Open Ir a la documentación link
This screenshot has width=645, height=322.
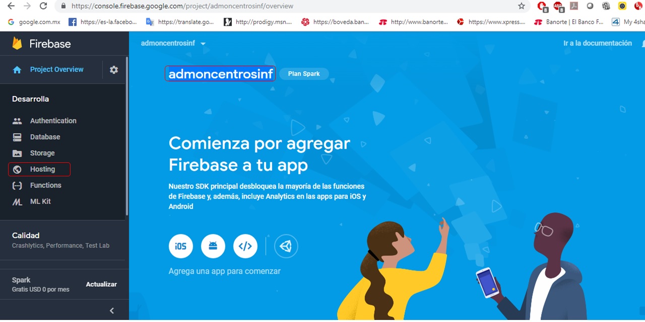coord(598,43)
